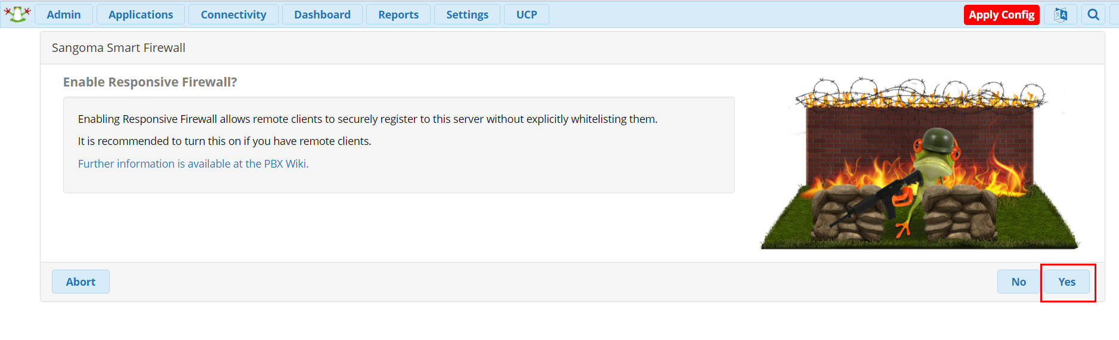The image size is (1119, 340).
Task: Choose Yes to enable Responsive Firewall
Action: 1067,282
